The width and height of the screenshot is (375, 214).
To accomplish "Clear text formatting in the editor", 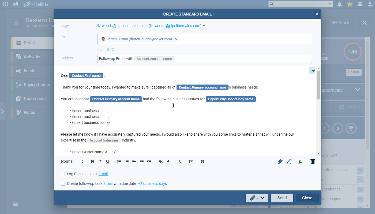I will [180, 162].
